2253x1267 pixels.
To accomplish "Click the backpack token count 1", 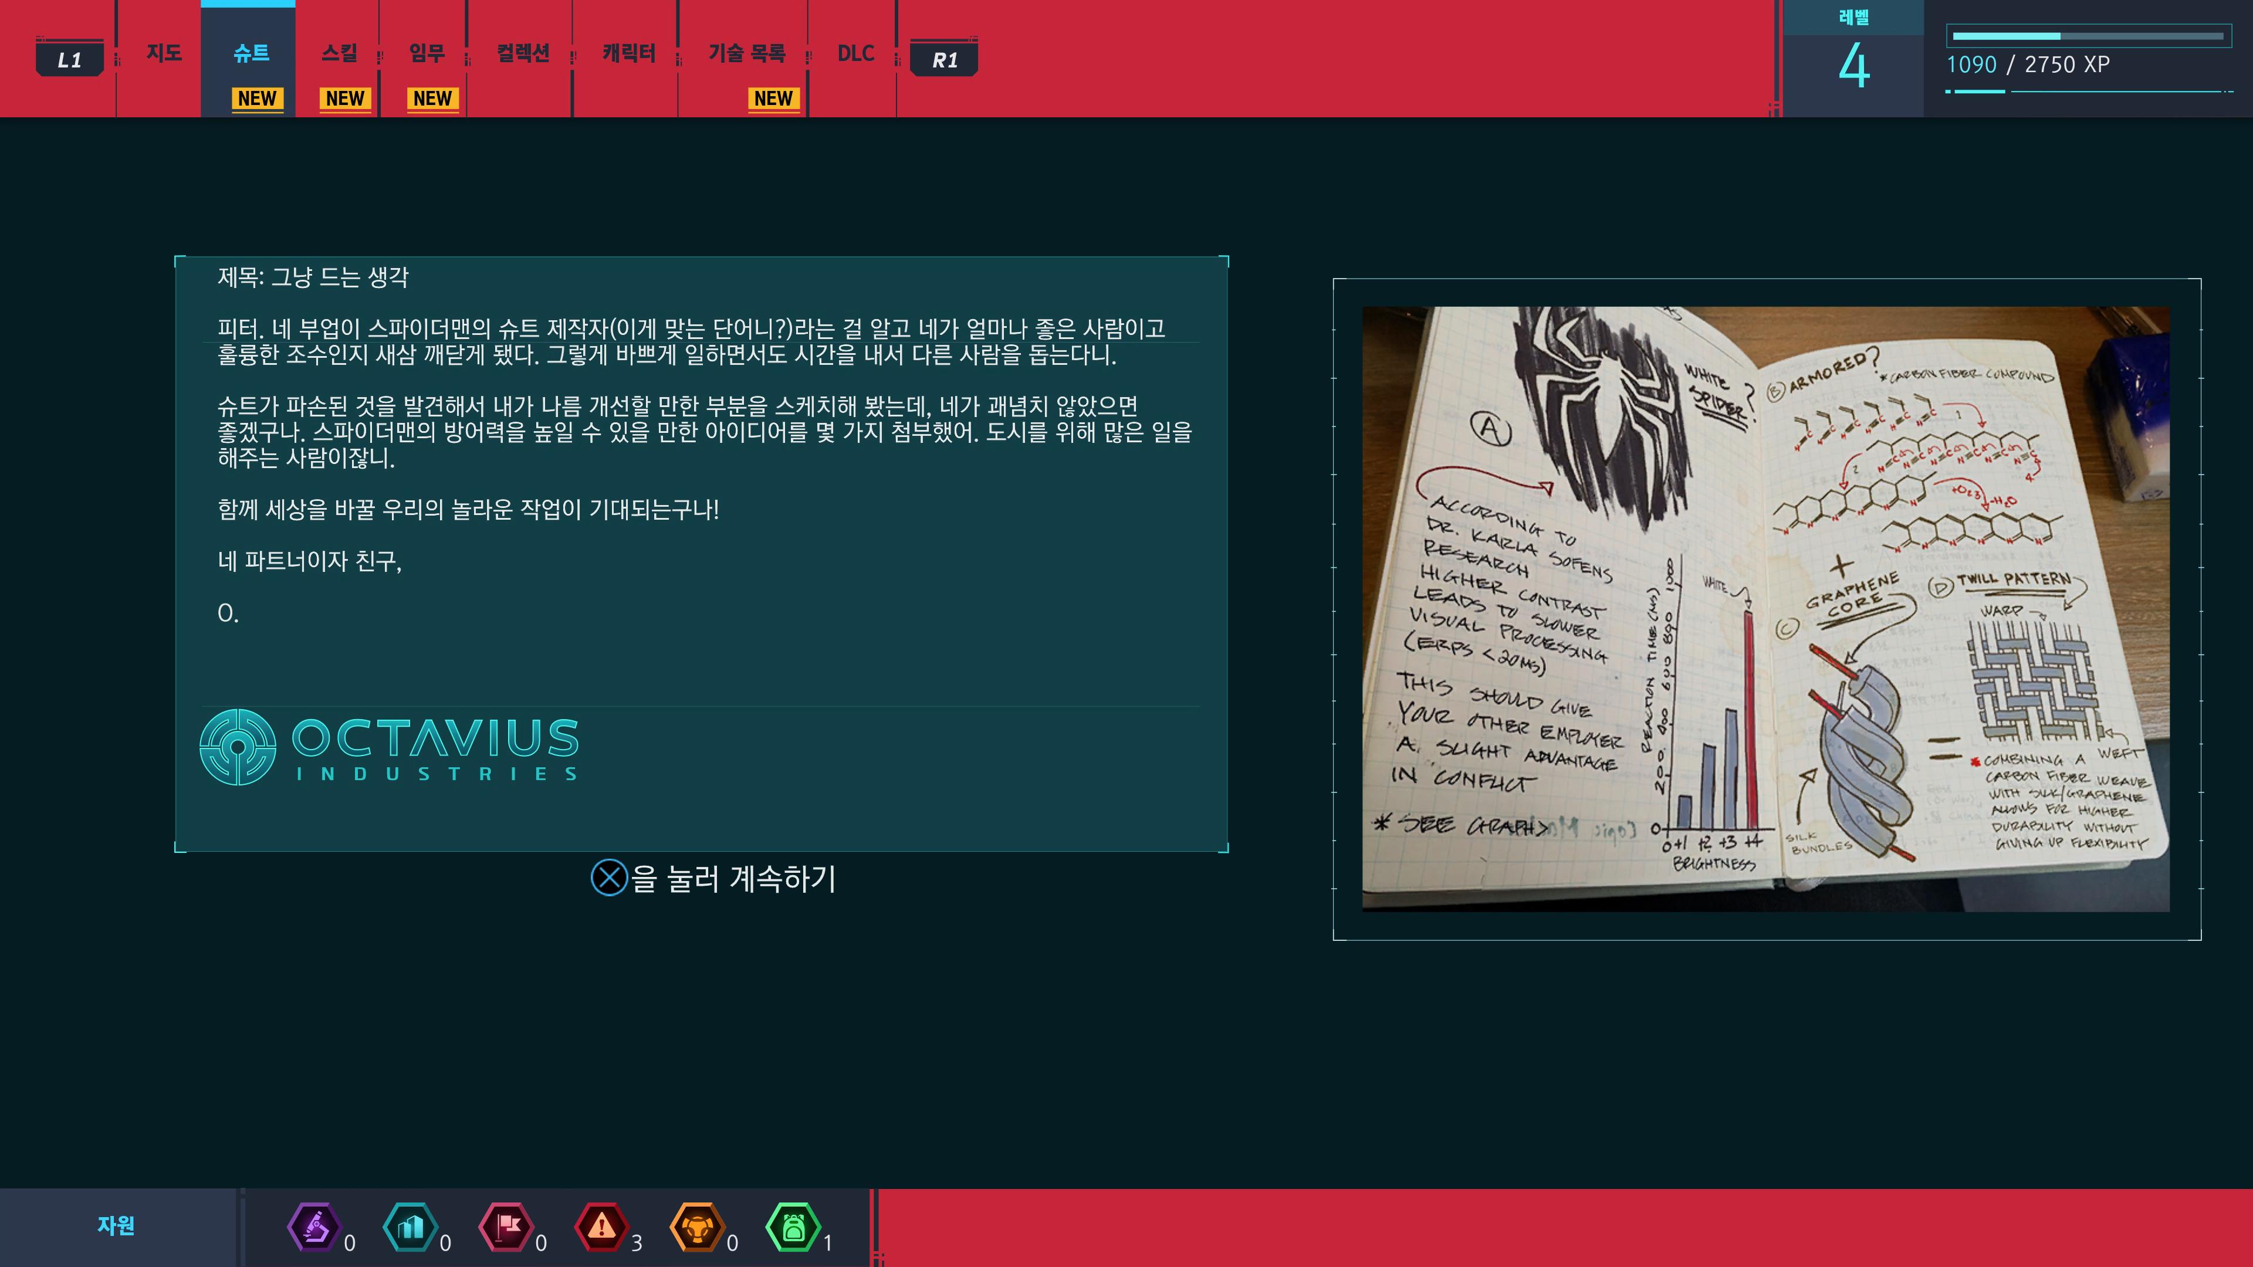I will pos(827,1242).
